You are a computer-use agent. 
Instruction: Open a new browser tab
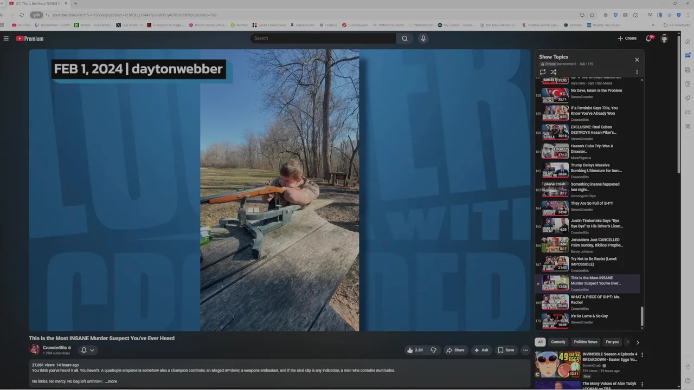75,3
